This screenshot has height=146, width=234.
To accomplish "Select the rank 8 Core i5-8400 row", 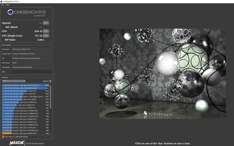I will [x=26, y=105].
